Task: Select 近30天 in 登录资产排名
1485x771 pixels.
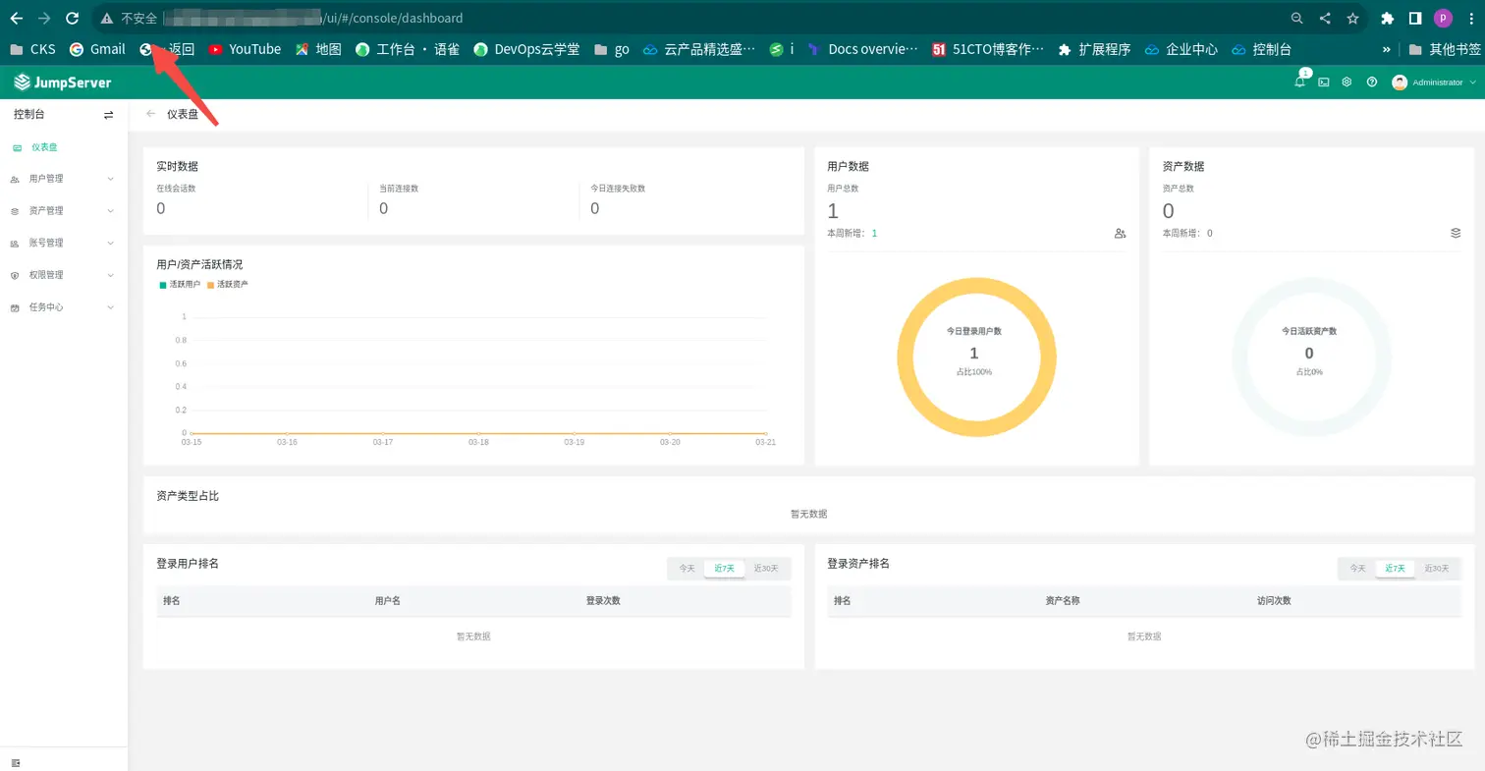Action: (1437, 569)
